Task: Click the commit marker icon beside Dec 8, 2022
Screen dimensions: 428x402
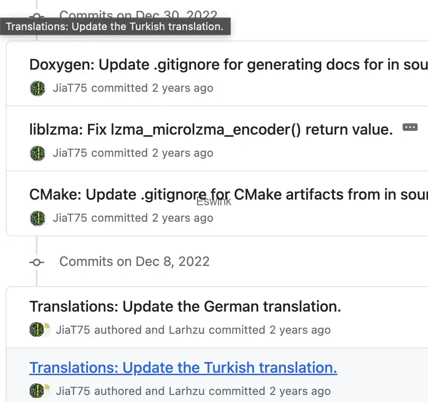Action: click(x=37, y=262)
